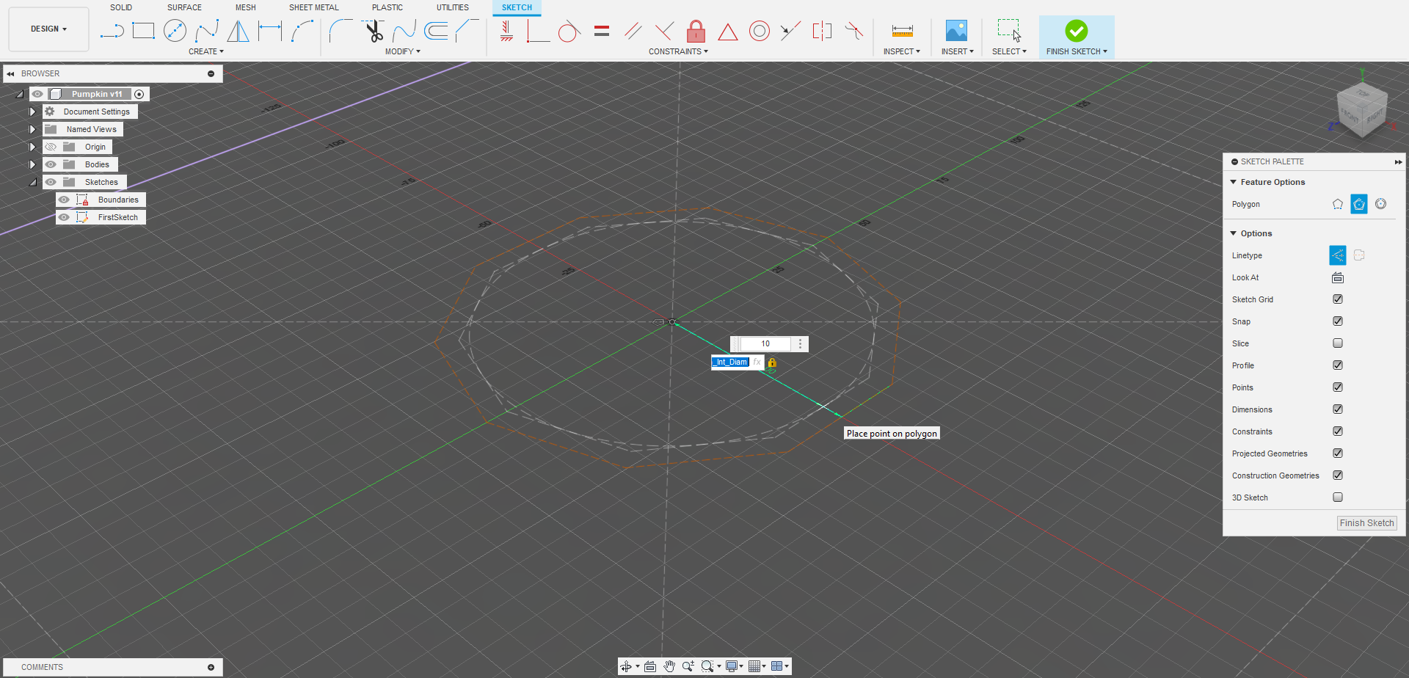This screenshot has width=1409, height=678.
Task: Switch to the SHEET METAL tab
Action: (x=313, y=7)
